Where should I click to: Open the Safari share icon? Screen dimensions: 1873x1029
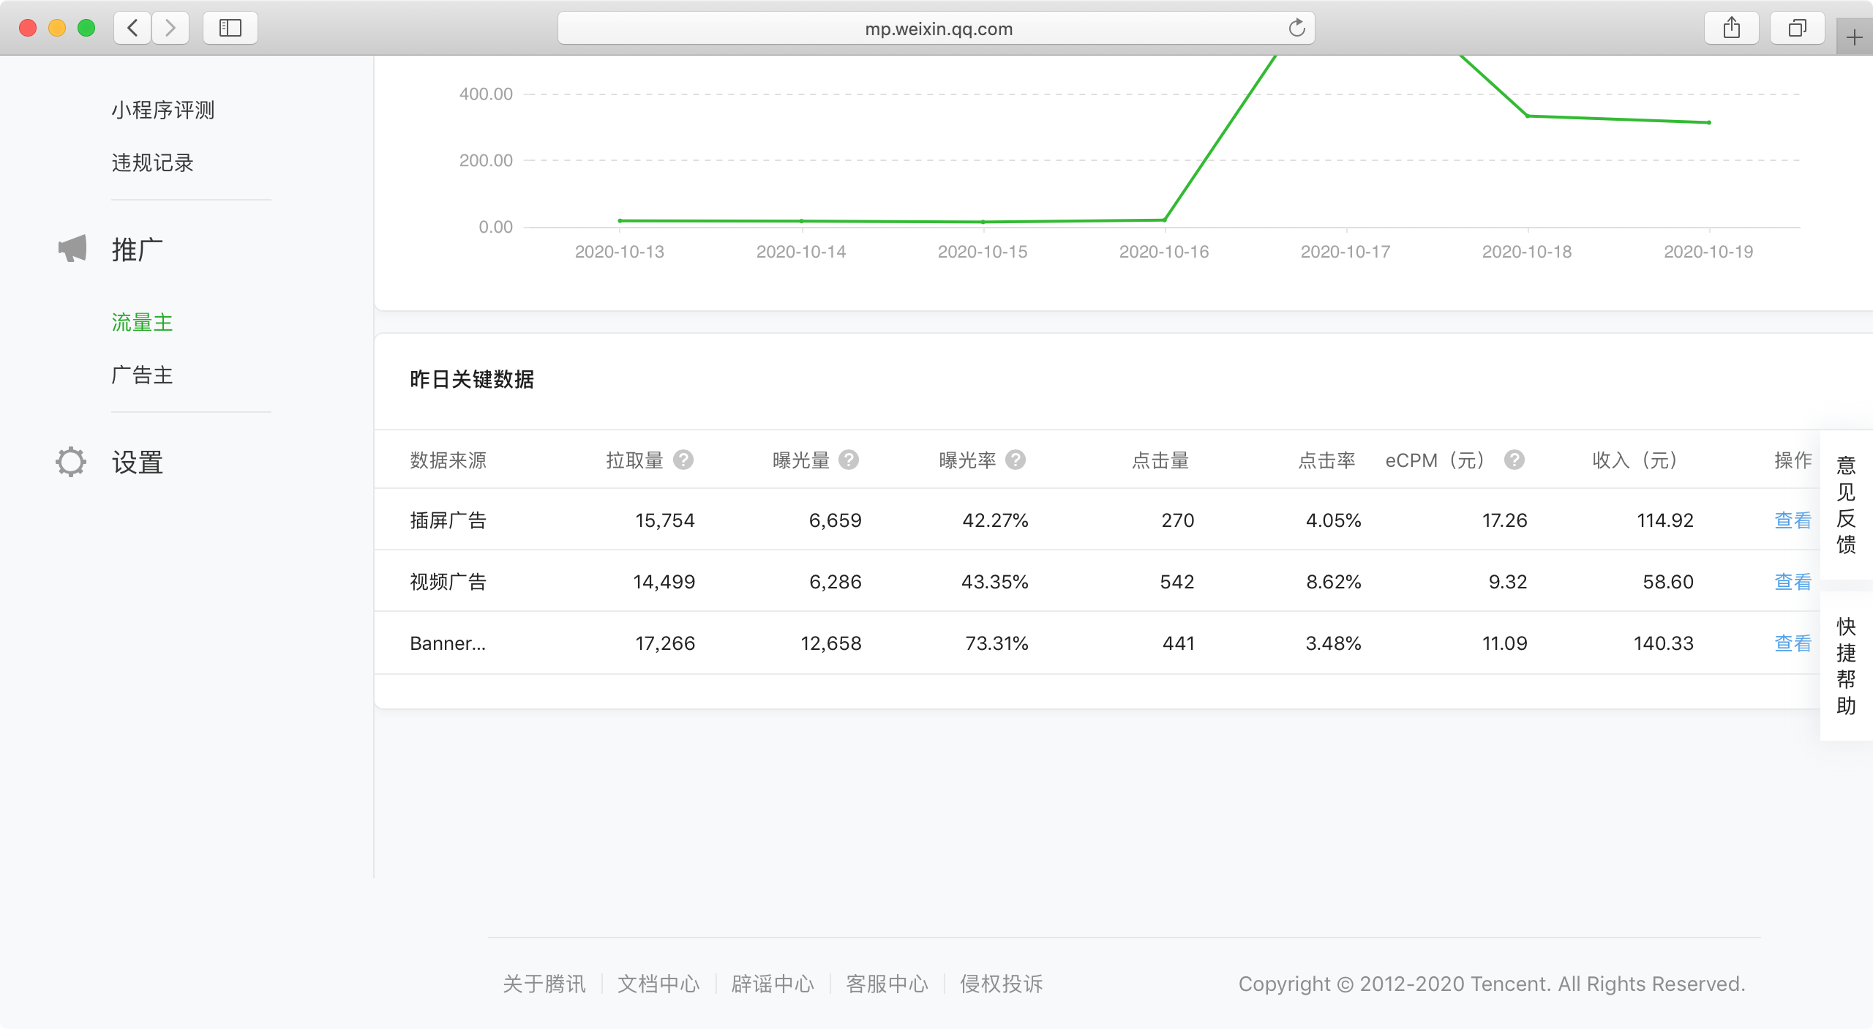(1731, 29)
